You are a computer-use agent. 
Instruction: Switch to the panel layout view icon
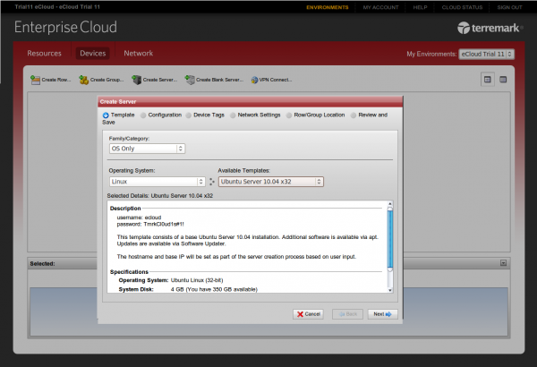point(488,80)
